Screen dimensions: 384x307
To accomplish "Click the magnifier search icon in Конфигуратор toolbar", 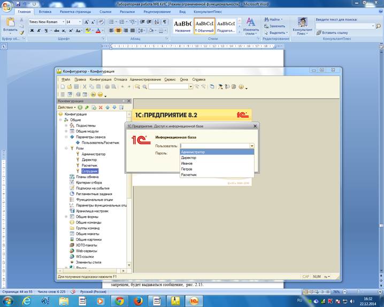I will [x=145, y=87].
